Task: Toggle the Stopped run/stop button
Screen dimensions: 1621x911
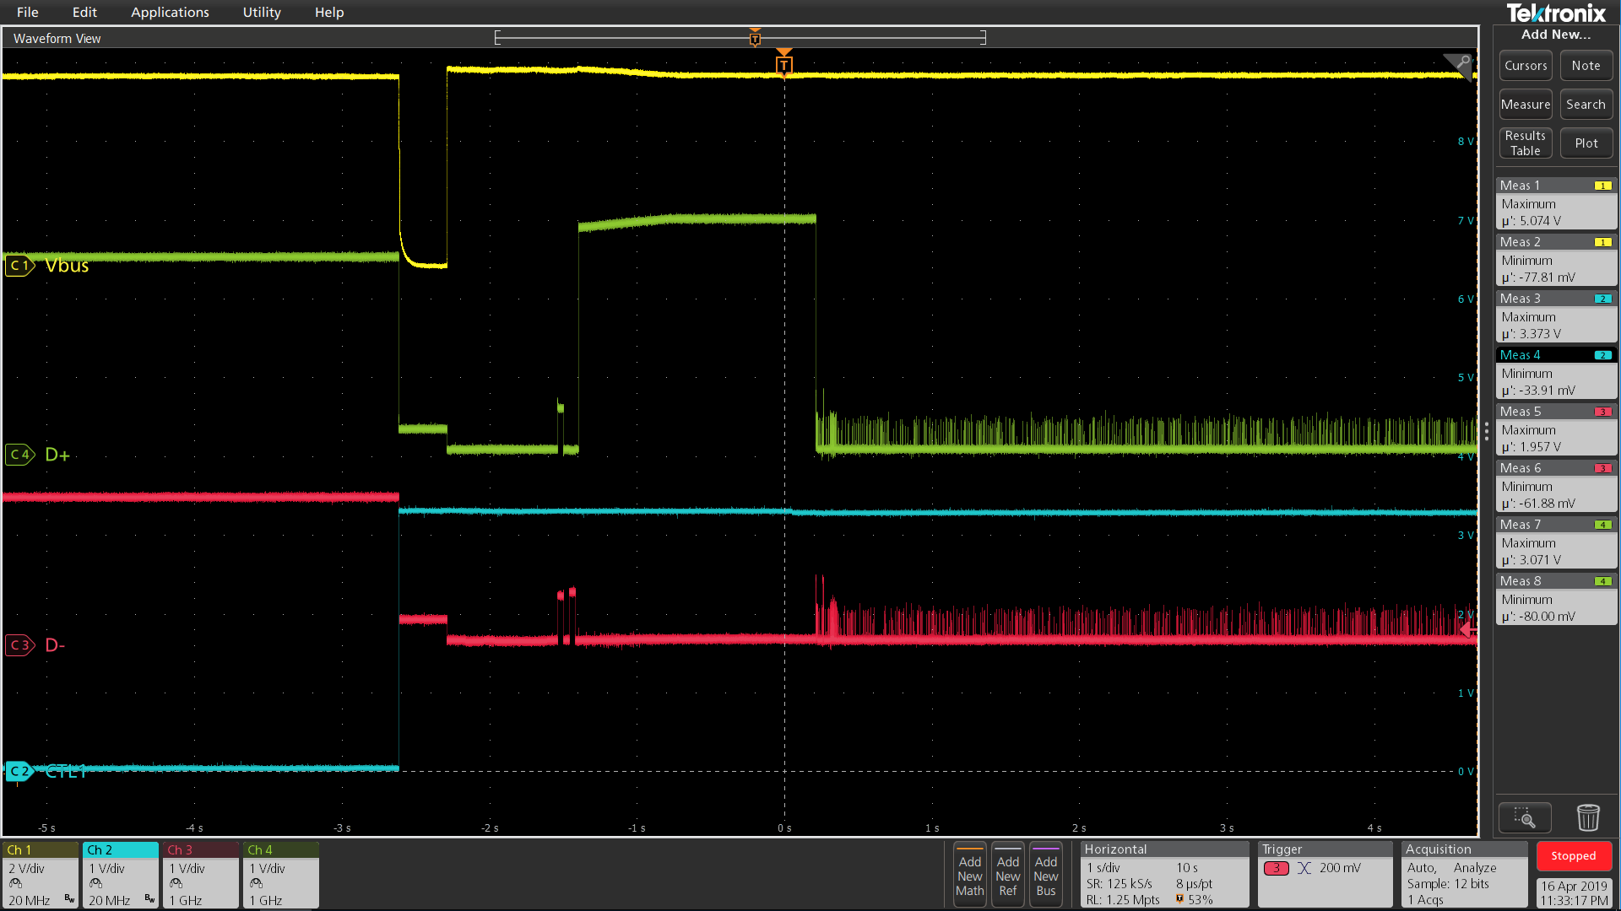Action: [x=1573, y=855]
